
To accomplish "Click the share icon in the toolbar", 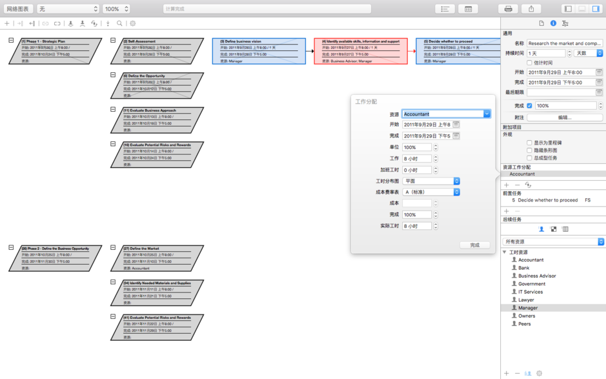I will [x=531, y=8].
